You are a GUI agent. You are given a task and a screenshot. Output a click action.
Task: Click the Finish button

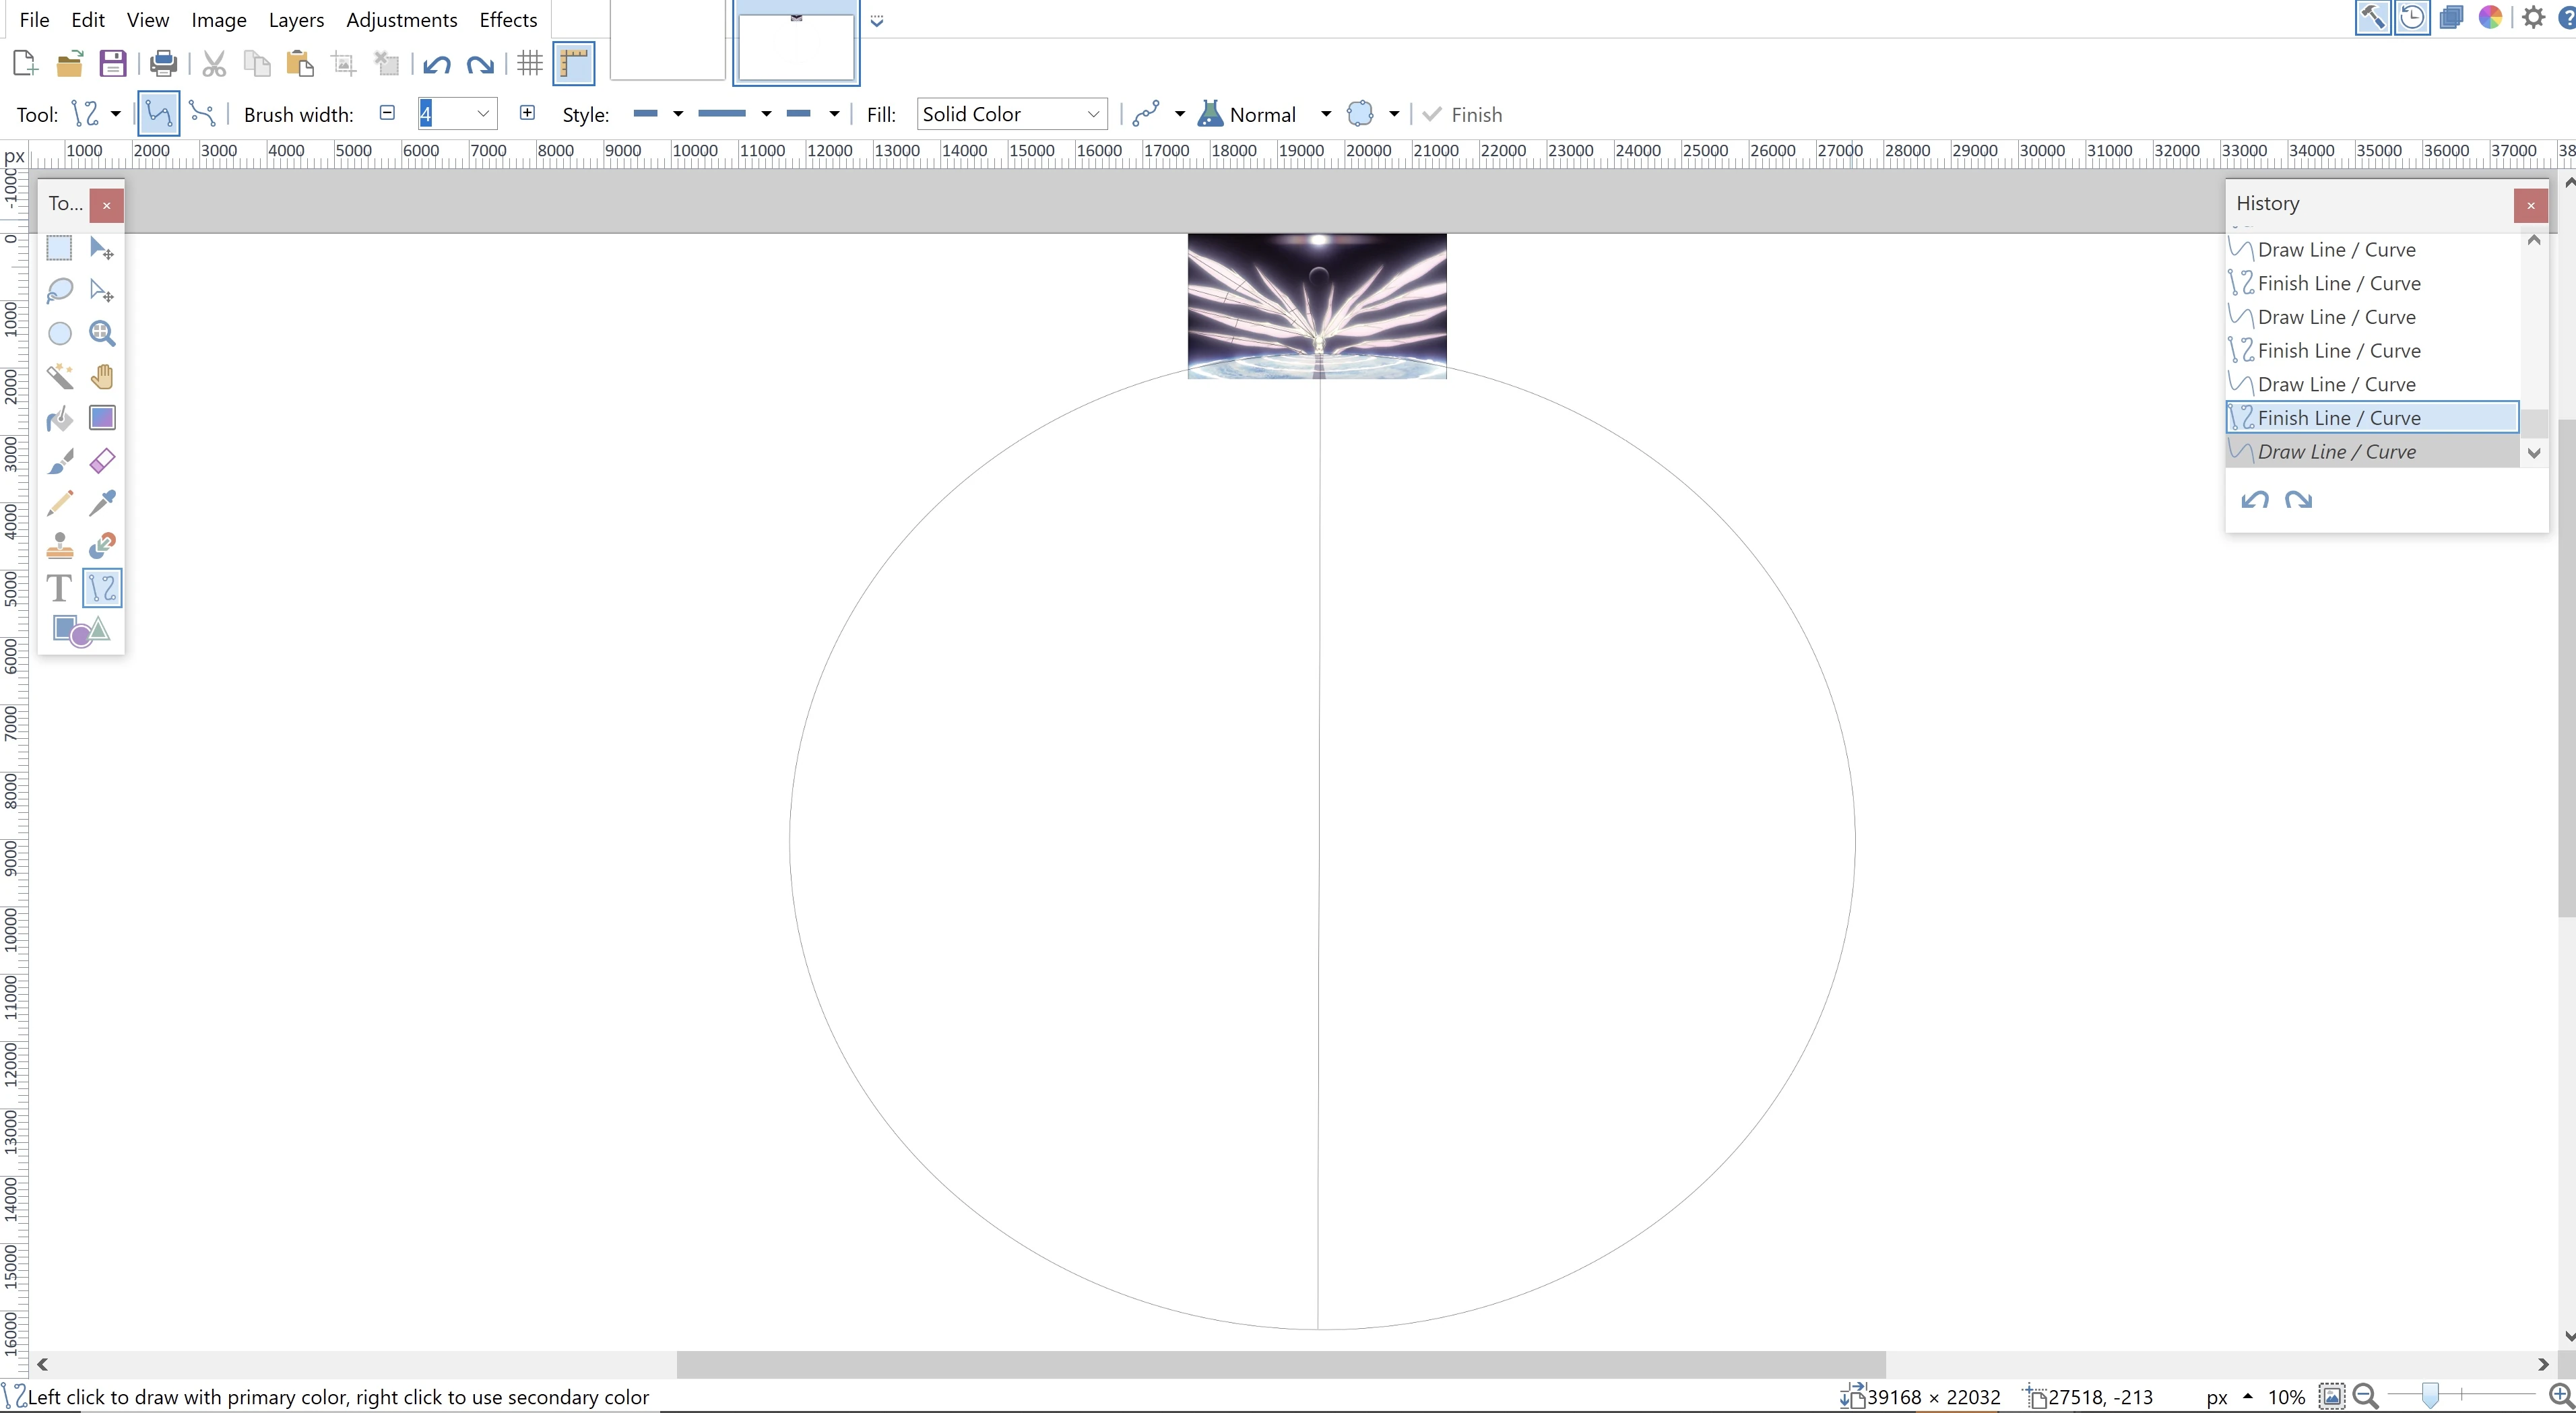click(x=1463, y=114)
